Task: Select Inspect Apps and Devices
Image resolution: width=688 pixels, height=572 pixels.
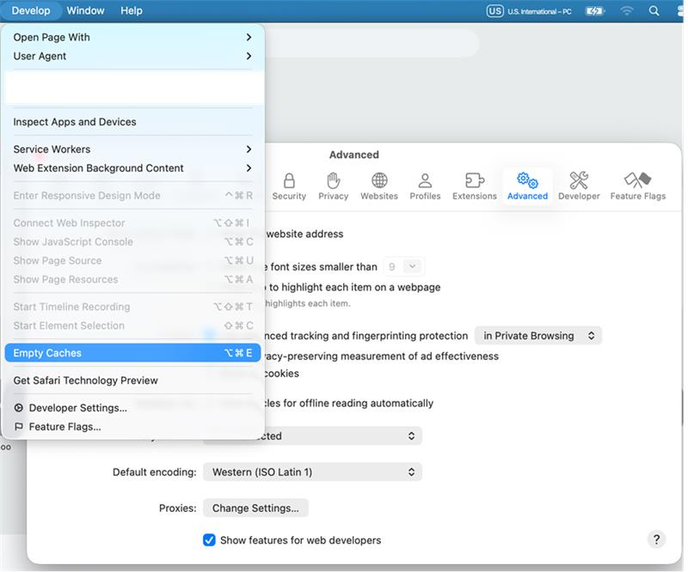Action: (x=132, y=122)
